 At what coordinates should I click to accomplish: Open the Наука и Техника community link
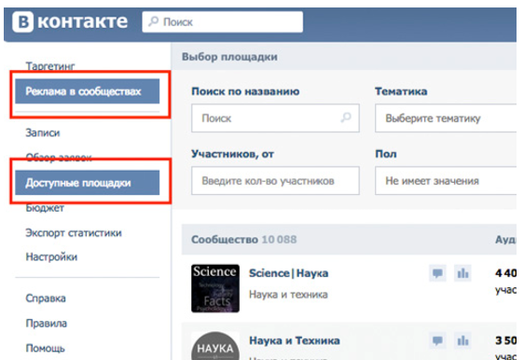[x=295, y=340]
